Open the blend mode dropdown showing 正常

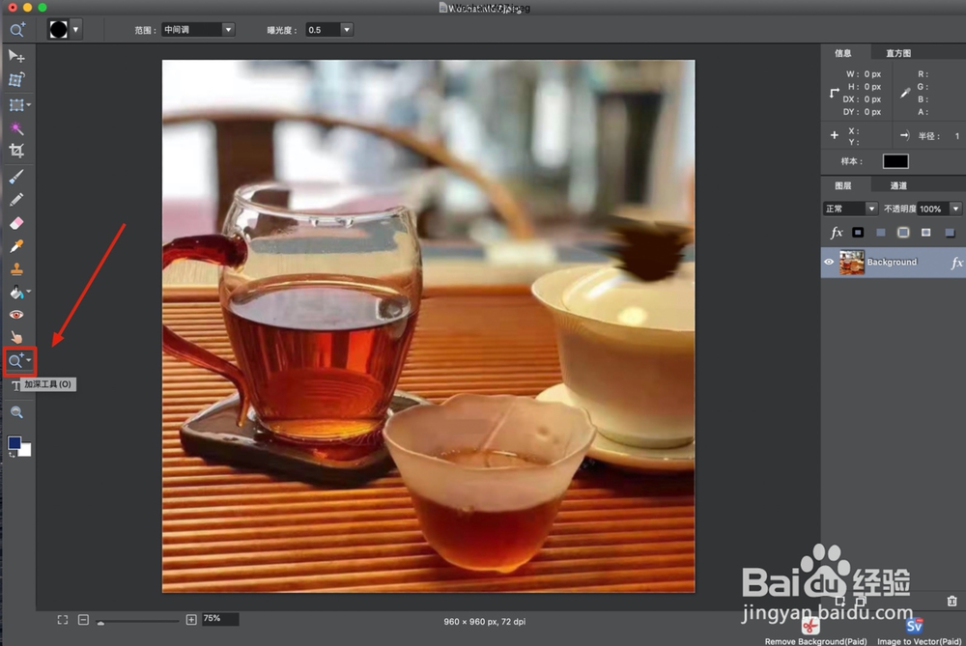tap(849, 209)
